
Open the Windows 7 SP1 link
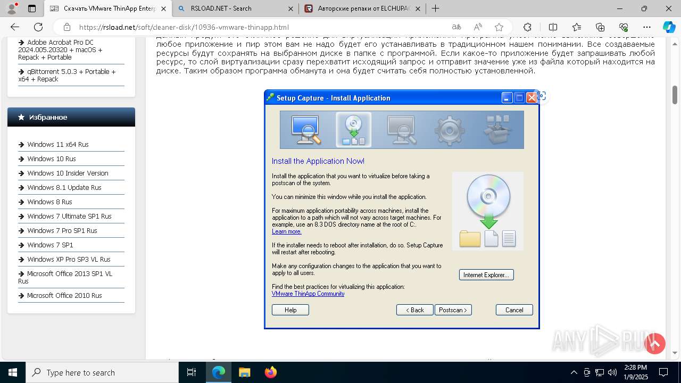click(x=50, y=245)
